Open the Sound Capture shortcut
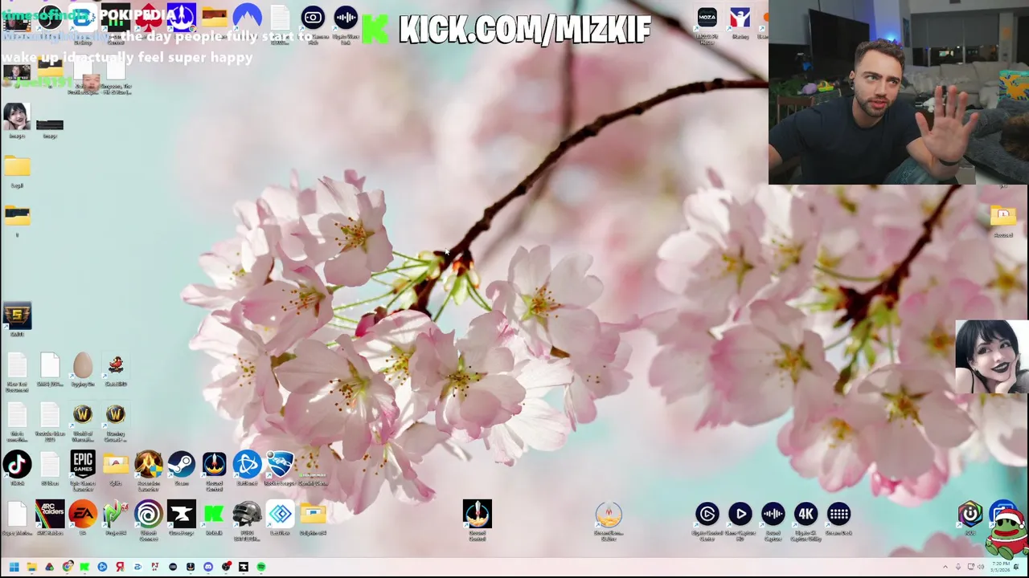Screen dimensions: 1029x578 click(x=773, y=515)
